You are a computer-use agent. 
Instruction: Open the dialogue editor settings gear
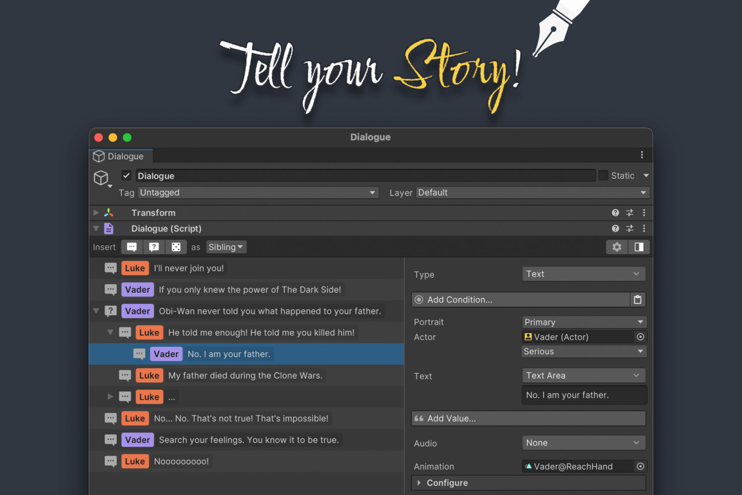pyautogui.click(x=616, y=247)
